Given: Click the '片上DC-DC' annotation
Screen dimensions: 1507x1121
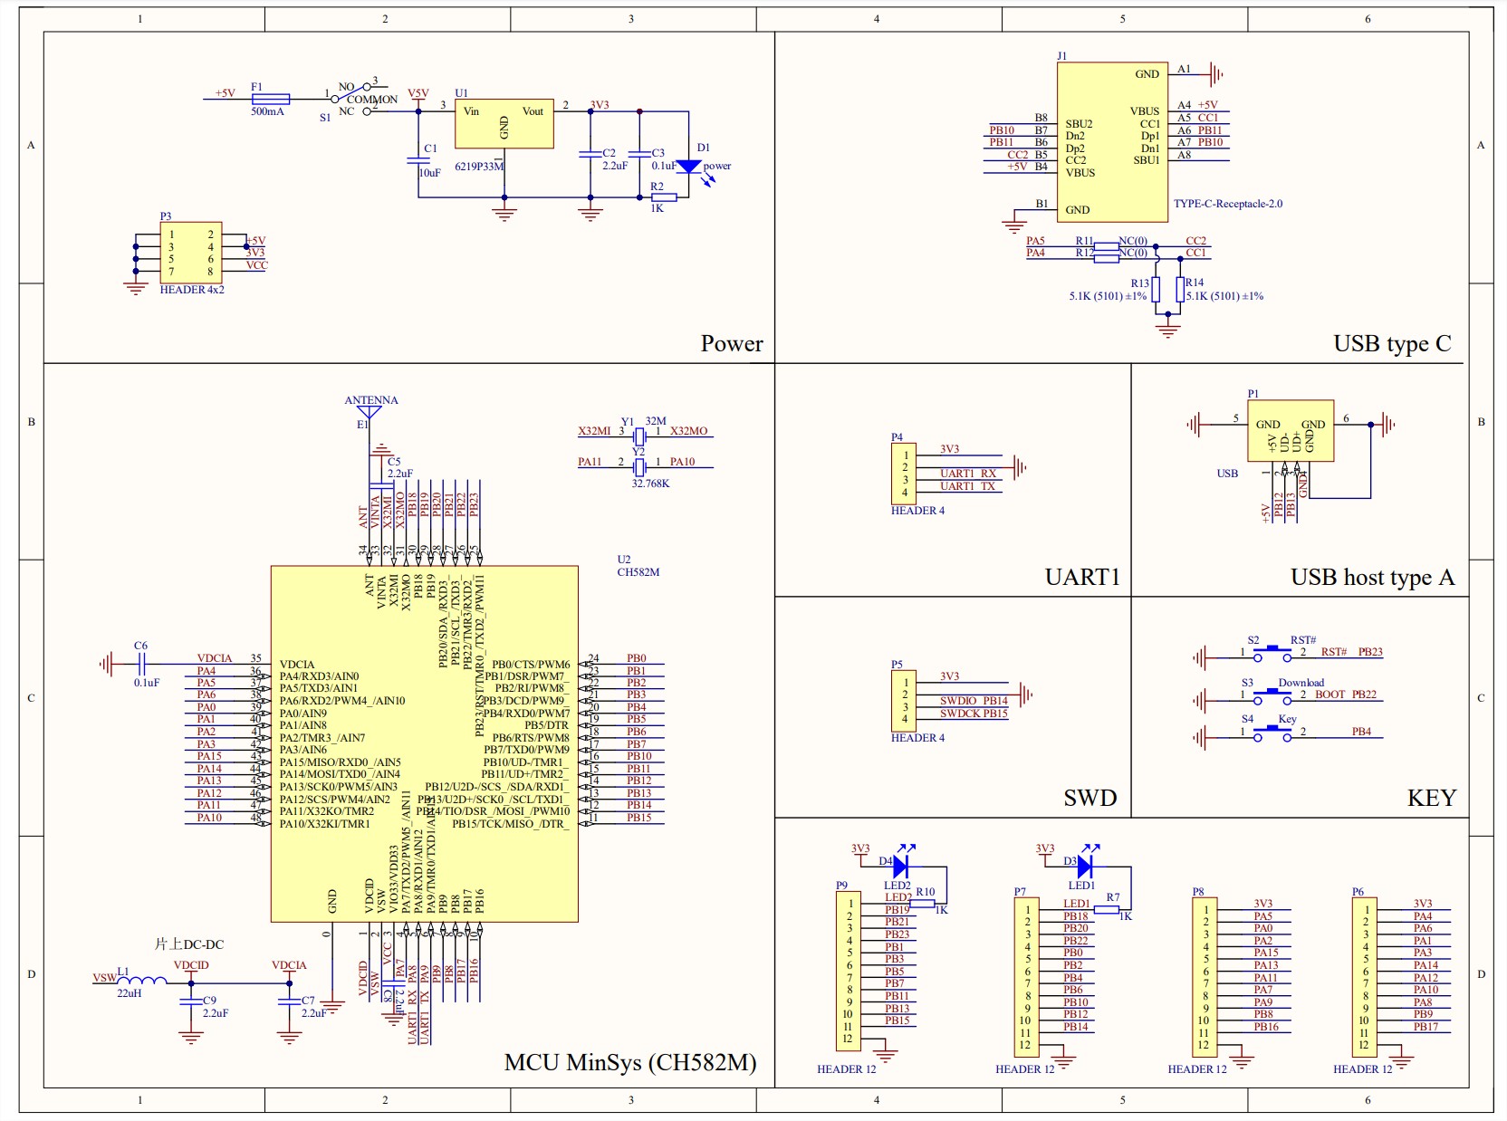Looking at the screenshot, I should (189, 944).
